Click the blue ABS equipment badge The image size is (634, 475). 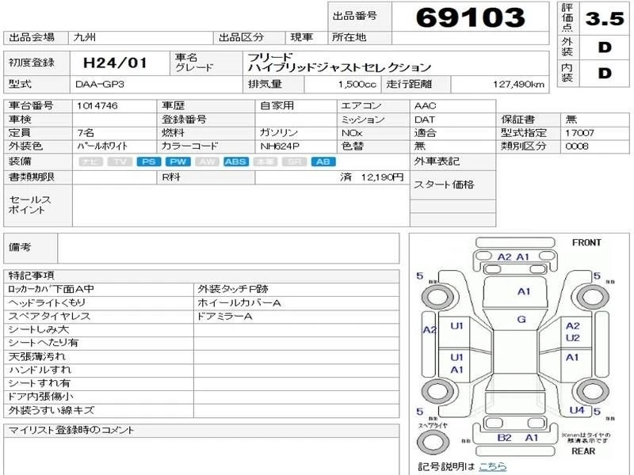(x=236, y=162)
